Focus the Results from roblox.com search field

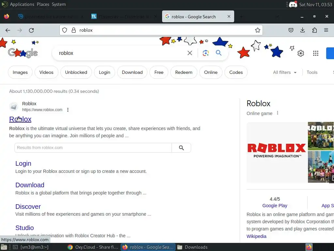point(93,148)
